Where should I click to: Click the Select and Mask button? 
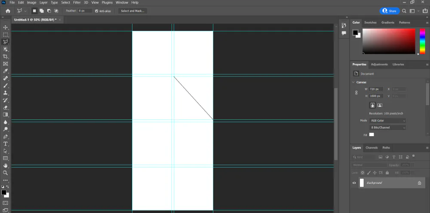tap(132, 11)
